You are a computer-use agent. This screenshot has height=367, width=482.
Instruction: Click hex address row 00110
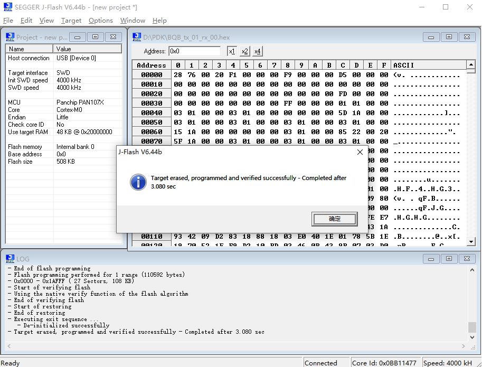pos(152,237)
